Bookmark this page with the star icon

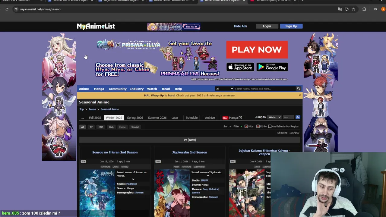pos(353,9)
